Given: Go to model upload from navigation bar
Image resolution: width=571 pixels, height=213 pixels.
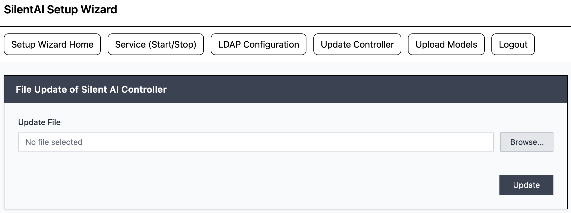Looking at the screenshot, I should (x=446, y=44).
